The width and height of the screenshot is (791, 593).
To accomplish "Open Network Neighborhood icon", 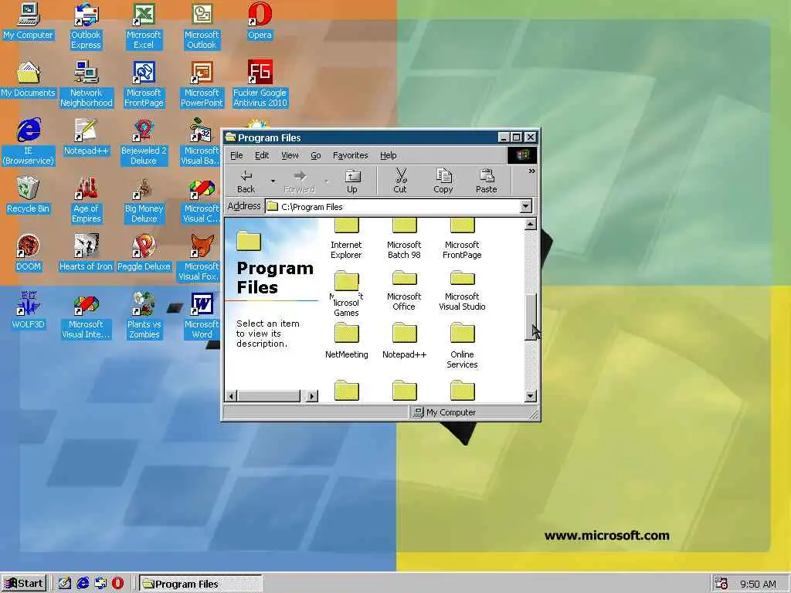I will click(x=87, y=83).
